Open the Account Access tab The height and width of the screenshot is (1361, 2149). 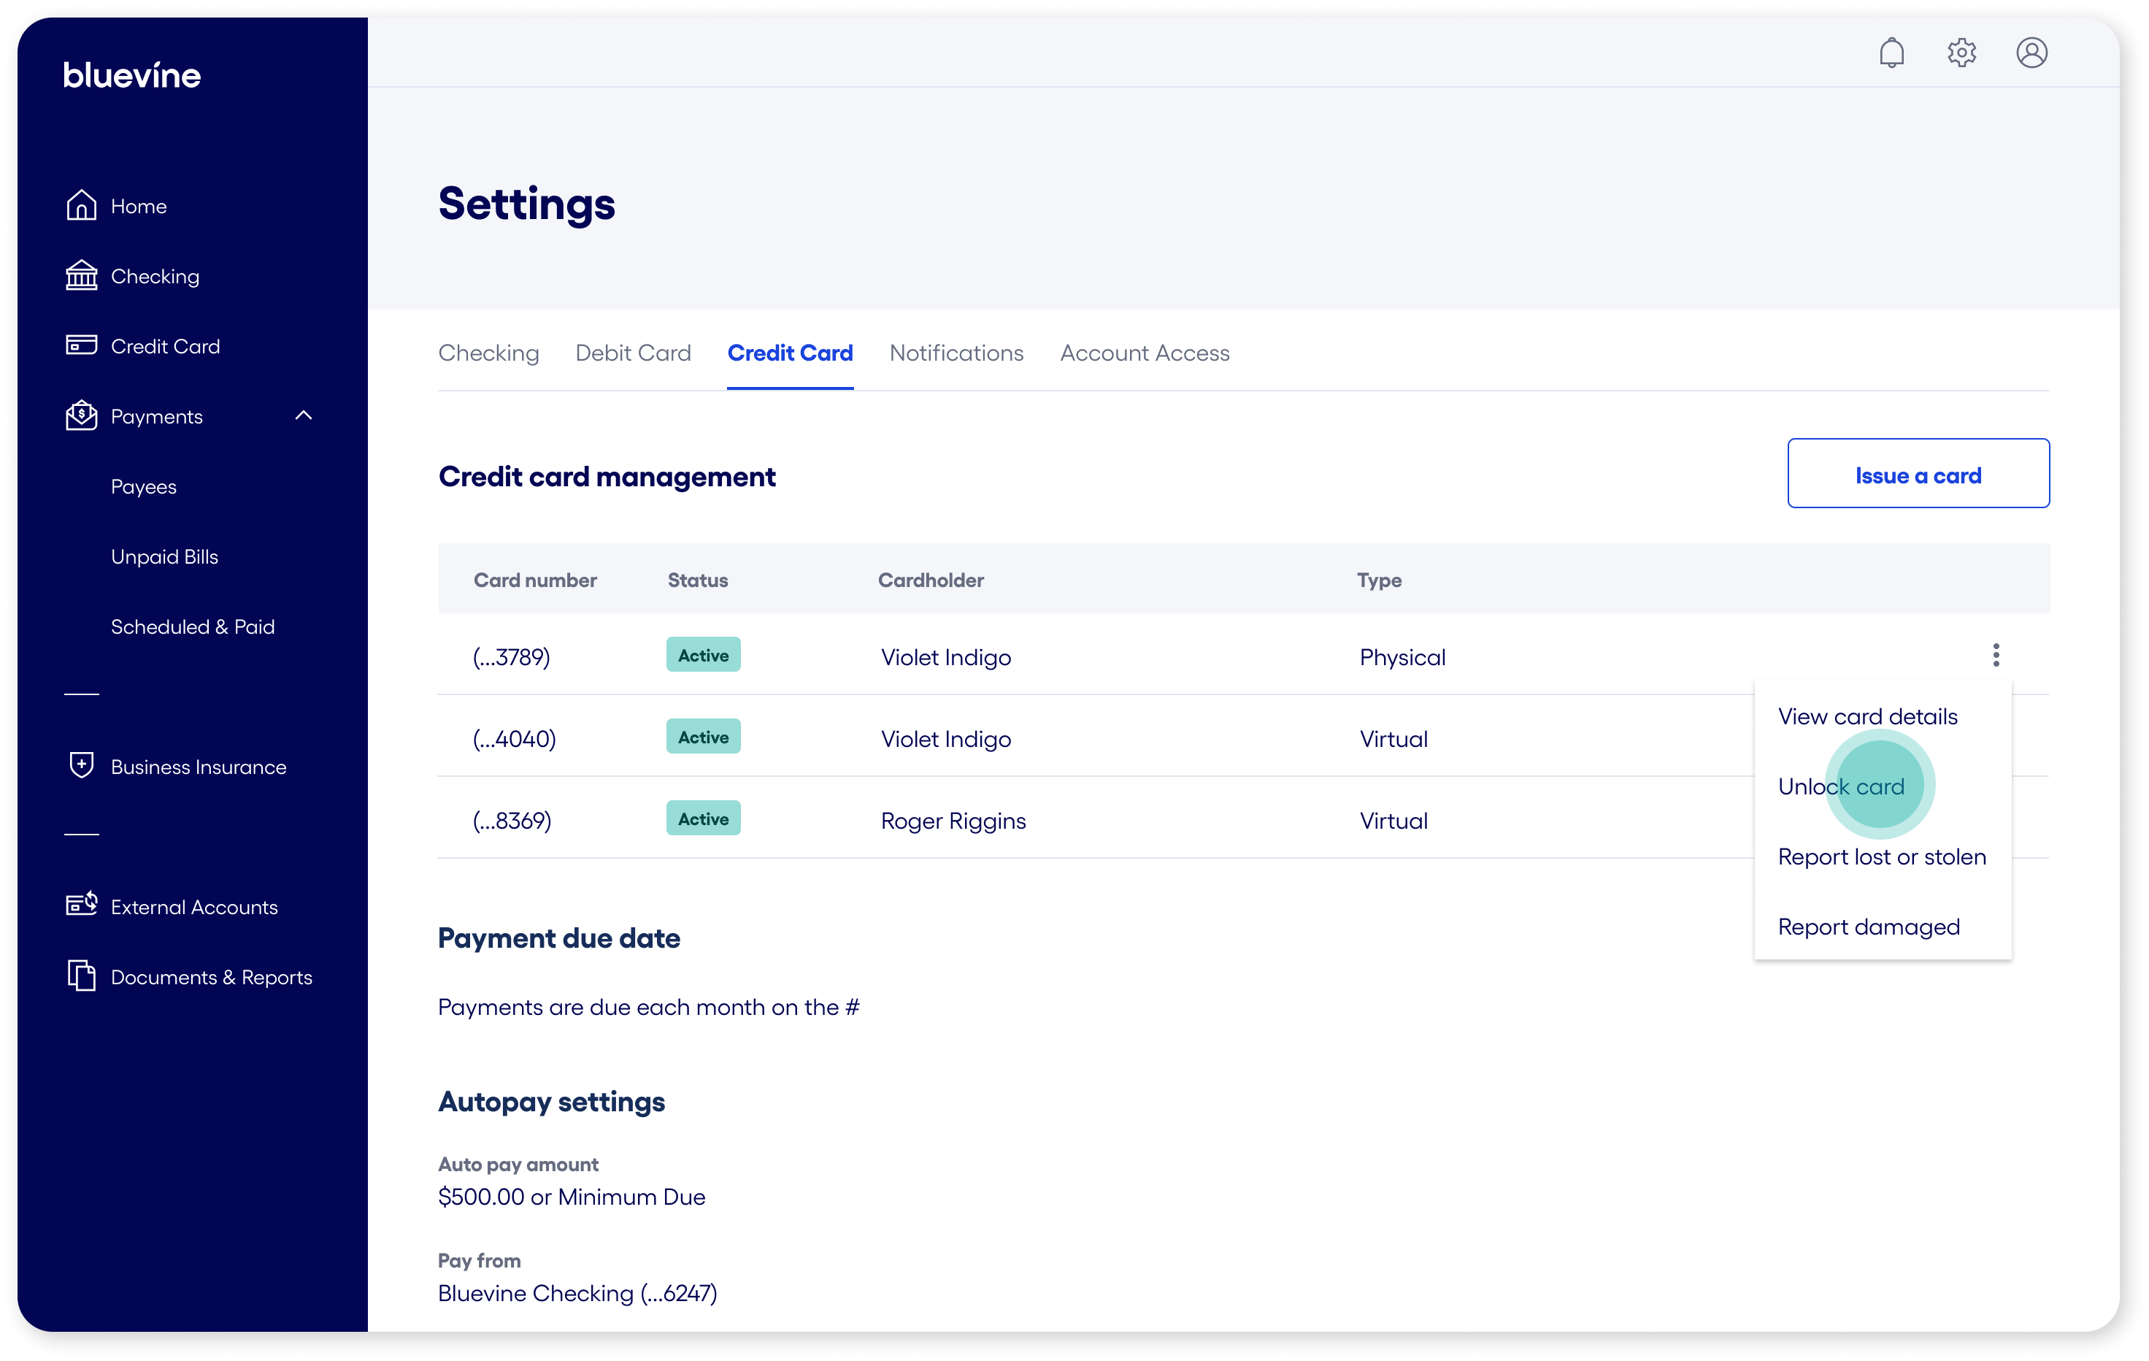click(1144, 353)
